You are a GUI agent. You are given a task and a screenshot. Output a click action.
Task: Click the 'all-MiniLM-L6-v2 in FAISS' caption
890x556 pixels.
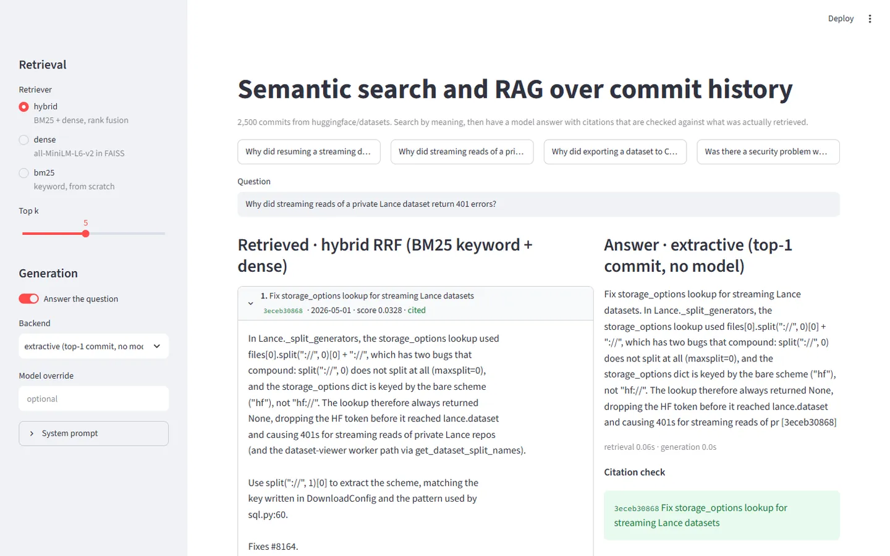point(79,153)
